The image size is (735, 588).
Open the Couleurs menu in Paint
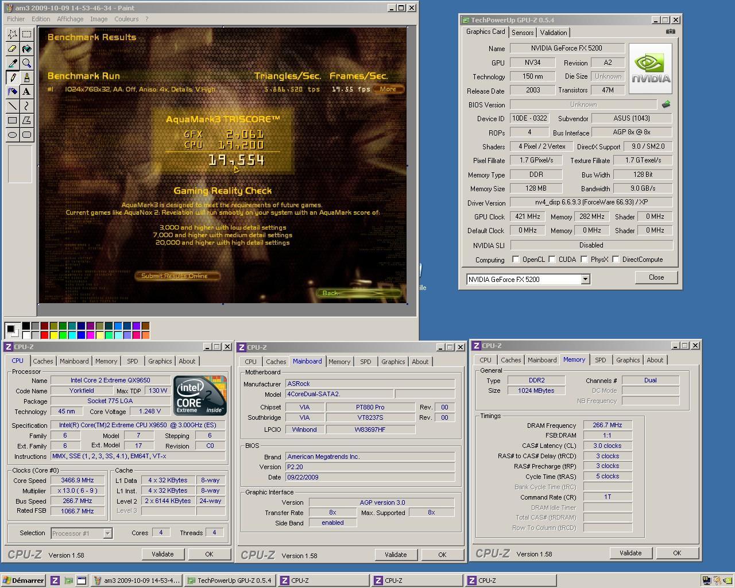[x=126, y=19]
